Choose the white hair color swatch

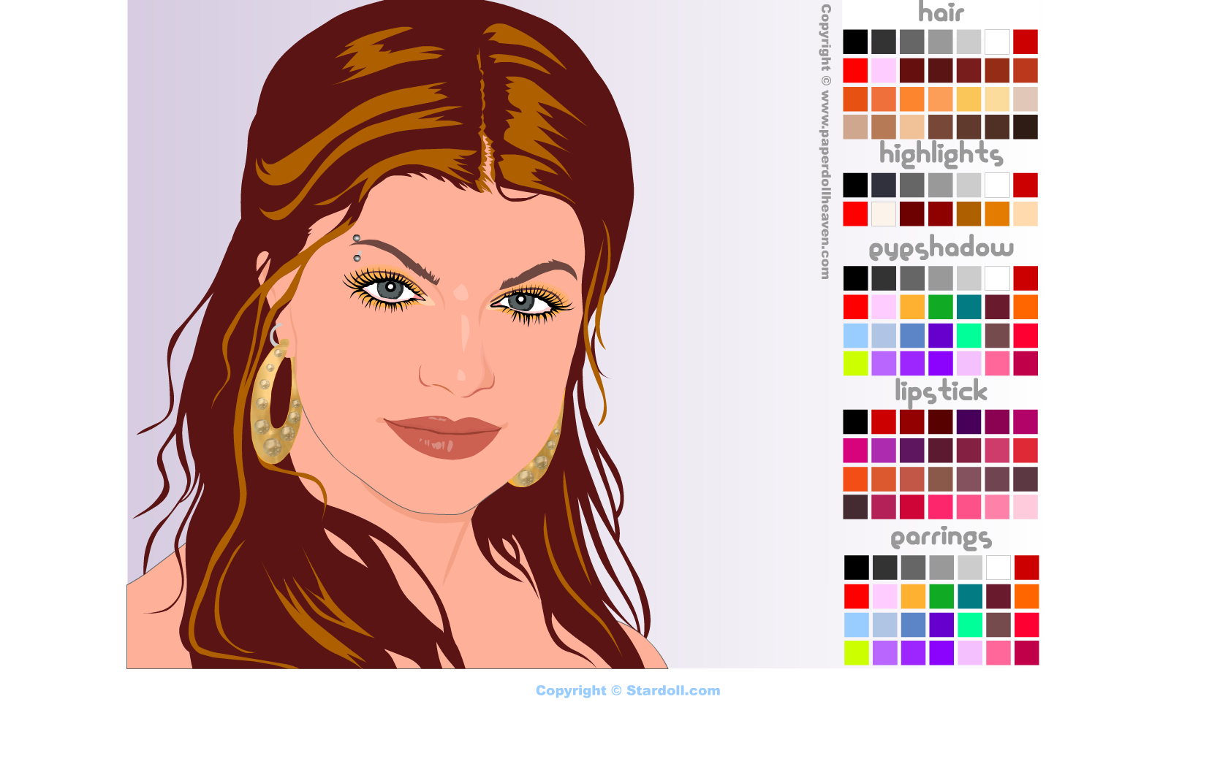tap(997, 42)
